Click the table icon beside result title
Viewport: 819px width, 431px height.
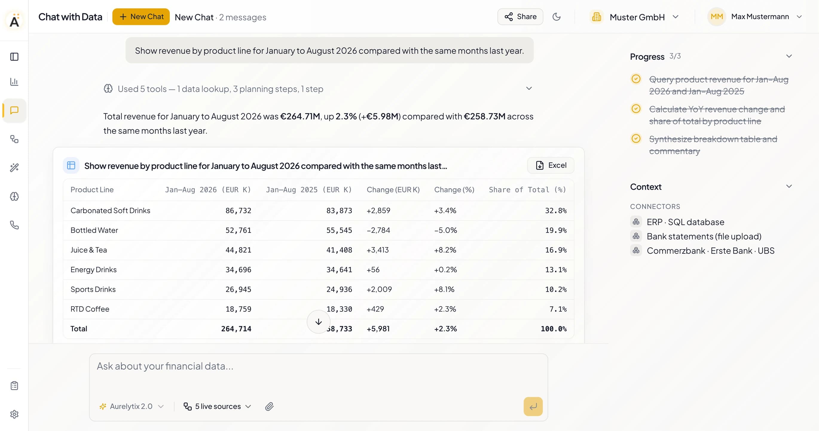(71, 165)
